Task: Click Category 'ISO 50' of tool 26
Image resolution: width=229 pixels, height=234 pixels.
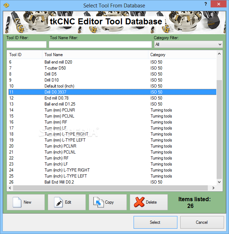Action: click(x=156, y=182)
